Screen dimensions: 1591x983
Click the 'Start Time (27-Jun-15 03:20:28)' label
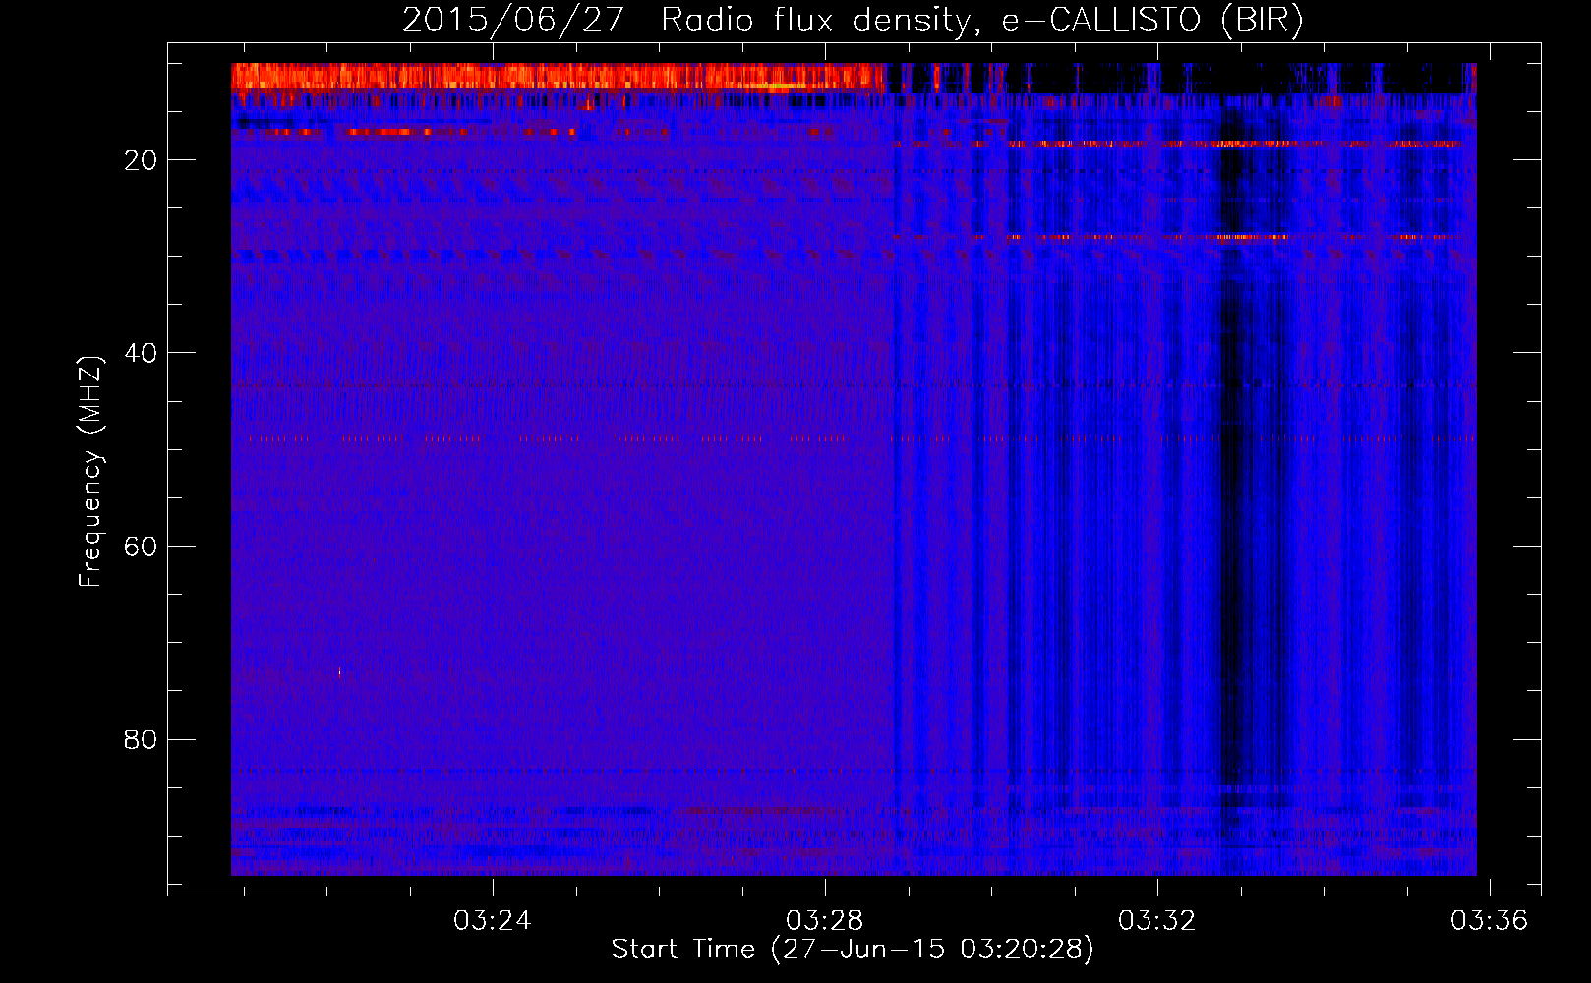pyautogui.click(x=853, y=950)
